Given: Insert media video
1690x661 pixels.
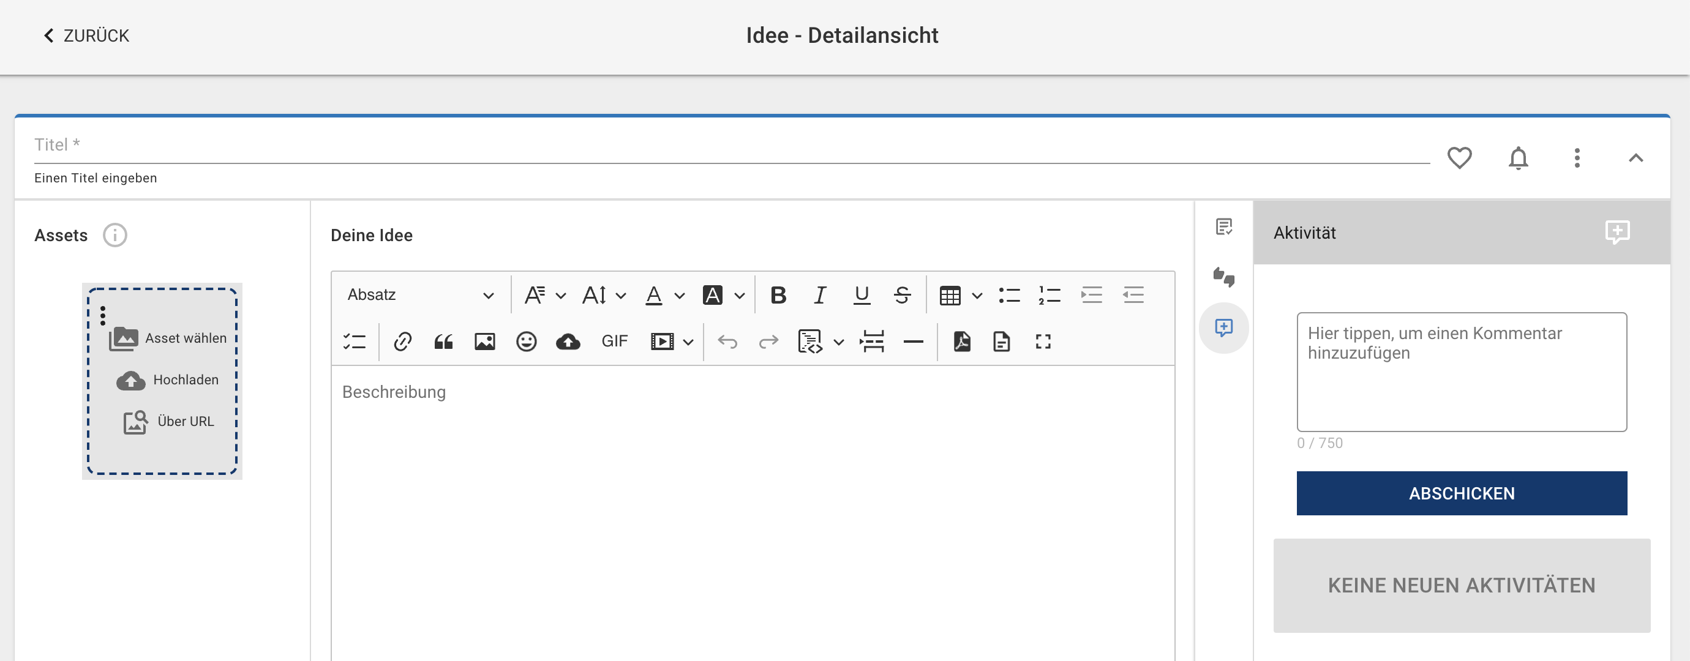Looking at the screenshot, I should (x=662, y=342).
